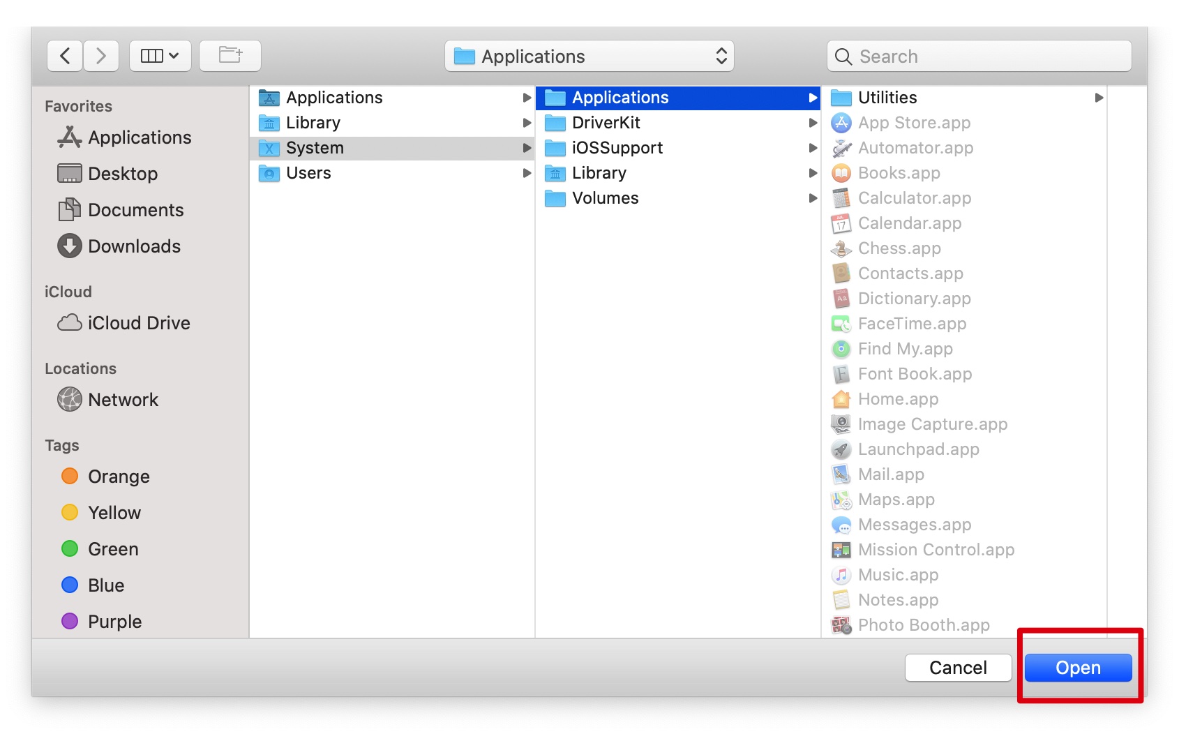This screenshot has width=1179, height=734.
Task: Expand arrow beside System folder
Action: (x=527, y=148)
